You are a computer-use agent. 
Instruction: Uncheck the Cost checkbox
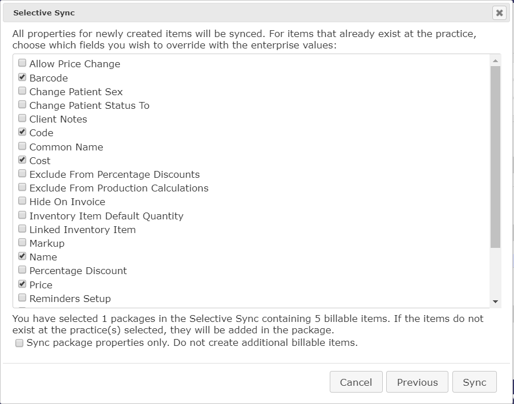[22, 160]
